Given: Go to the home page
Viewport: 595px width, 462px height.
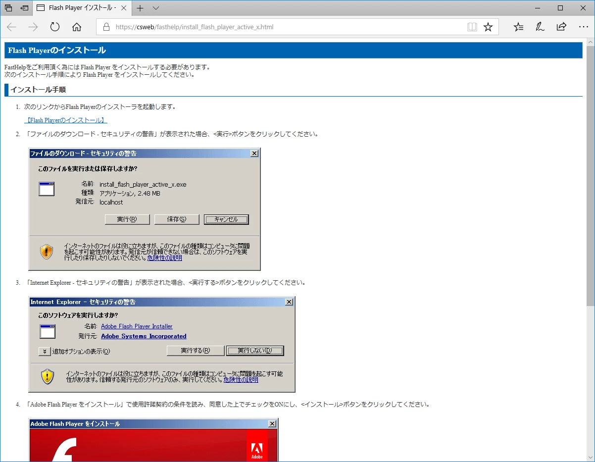Looking at the screenshot, I should [77, 27].
